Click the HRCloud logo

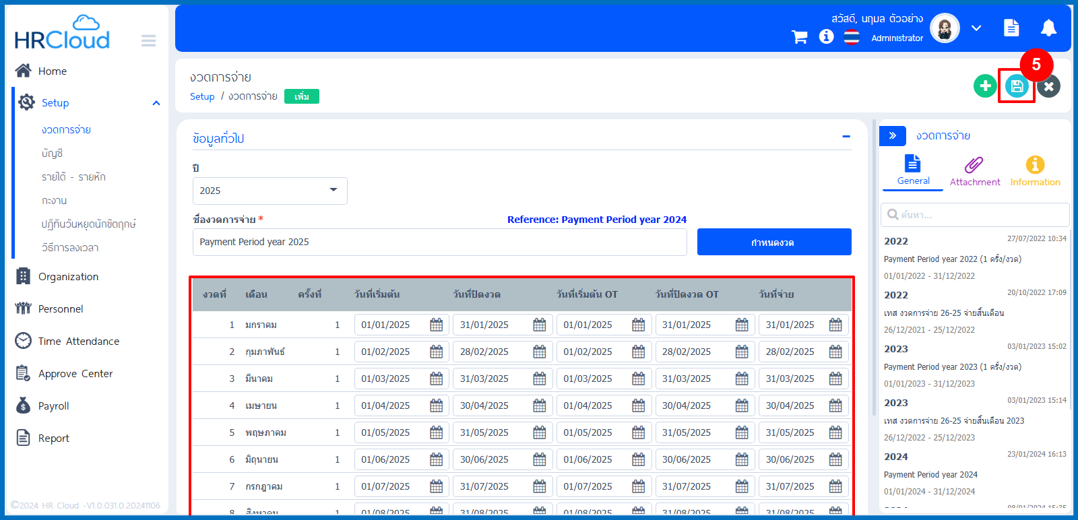pos(62,32)
